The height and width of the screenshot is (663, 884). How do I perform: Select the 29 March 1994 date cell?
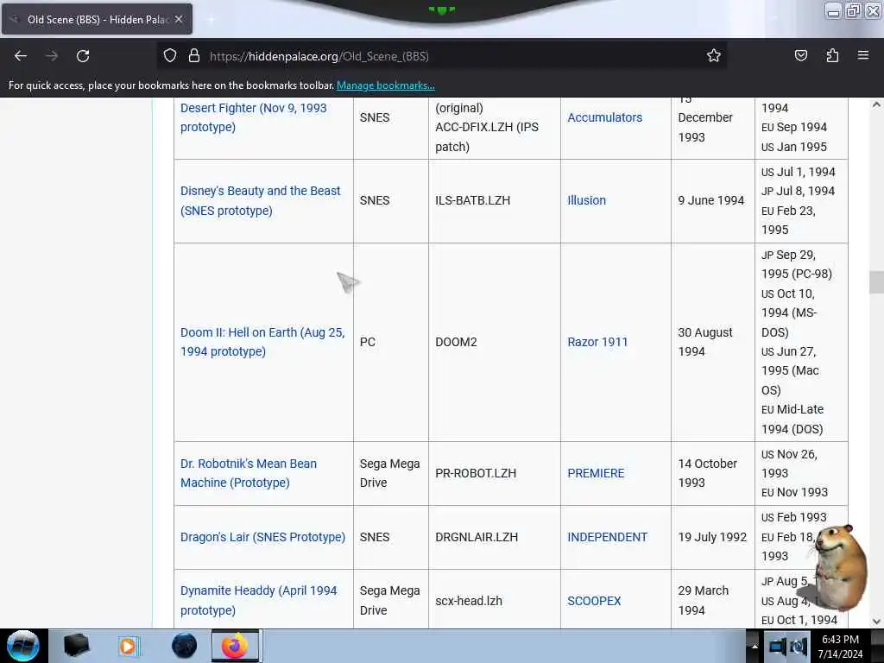pyautogui.click(x=712, y=599)
